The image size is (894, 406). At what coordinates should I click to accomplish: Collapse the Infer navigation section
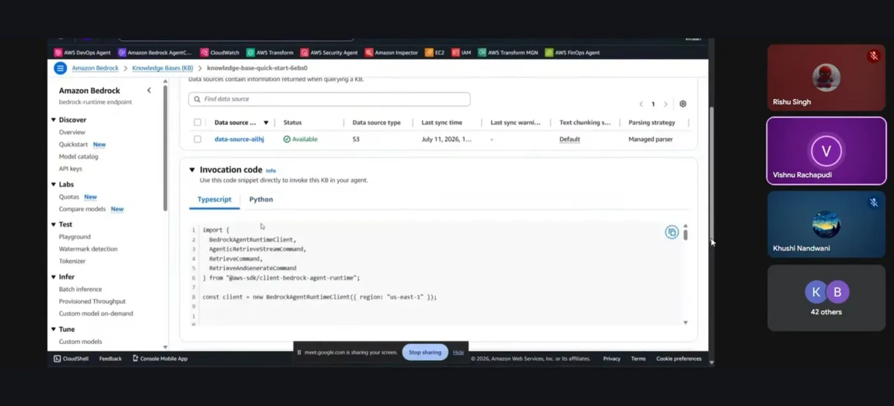tap(54, 277)
